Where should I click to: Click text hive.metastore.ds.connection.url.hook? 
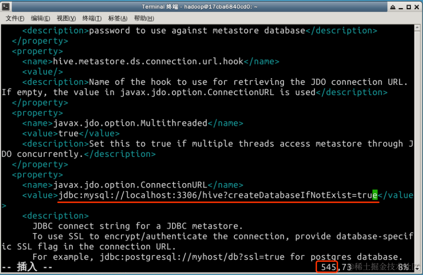point(148,61)
